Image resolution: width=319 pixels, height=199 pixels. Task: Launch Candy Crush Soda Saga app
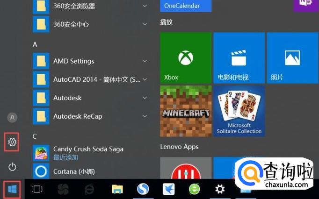click(88, 152)
